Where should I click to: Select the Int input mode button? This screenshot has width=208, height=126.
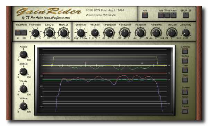[x=18, y=33]
